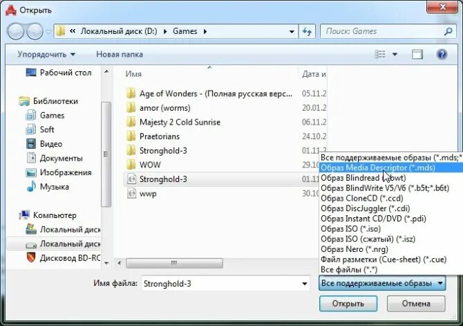Click sidebar scrollbar down arrow
463x326 pixels.
pos(106,263)
